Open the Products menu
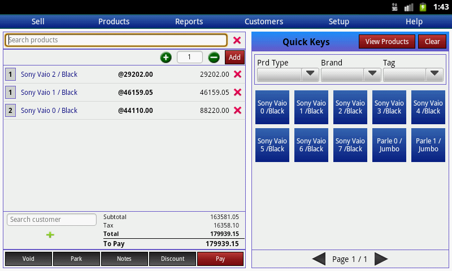Image resolution: width=452 pixels, height=271 pixels. coord(114,21)
